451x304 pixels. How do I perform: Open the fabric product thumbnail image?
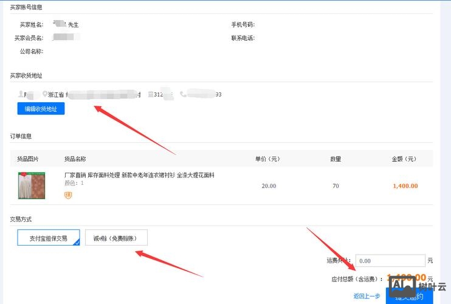pyautogui.click(x=32, y=185)
